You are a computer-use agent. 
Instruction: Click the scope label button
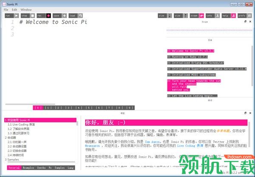tap(194, 16)
